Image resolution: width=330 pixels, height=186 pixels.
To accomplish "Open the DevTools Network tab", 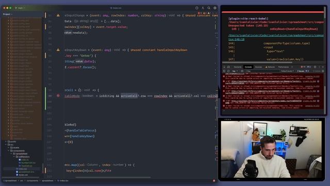I will tap(270, 67).
